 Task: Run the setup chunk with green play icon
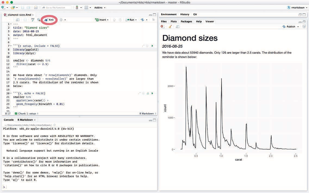tap(152, 46)
